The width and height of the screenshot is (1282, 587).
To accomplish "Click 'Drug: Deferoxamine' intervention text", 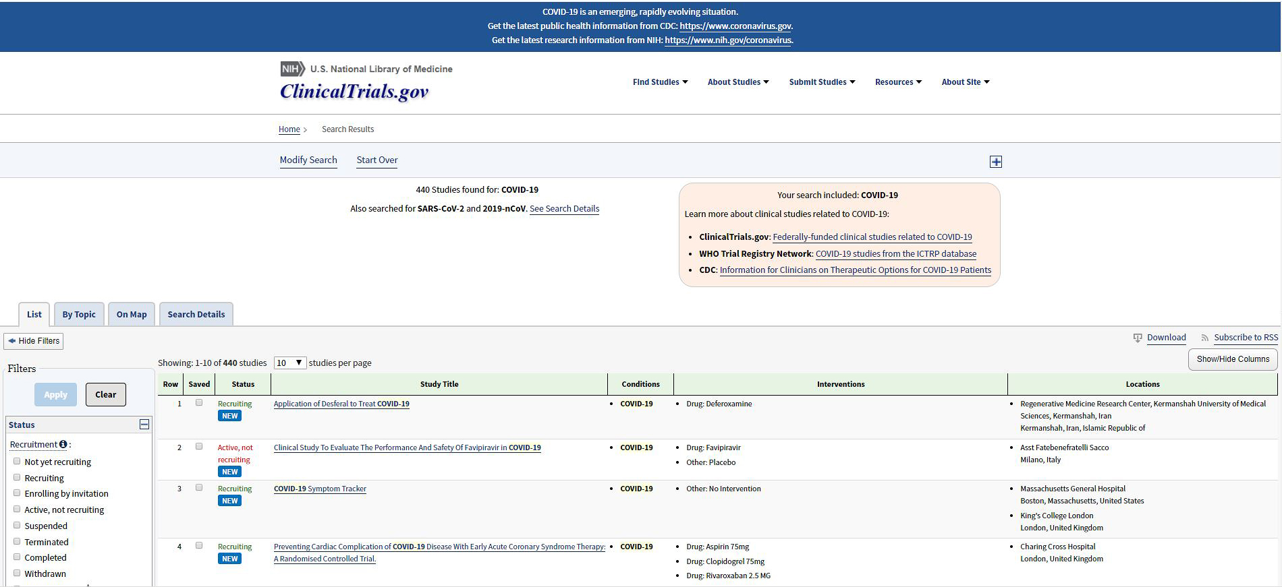I will tap(719, 404).
